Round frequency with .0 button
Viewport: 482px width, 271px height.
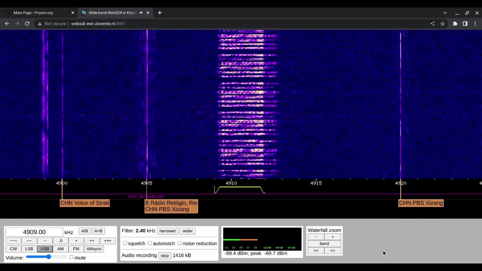pos(60,241)
